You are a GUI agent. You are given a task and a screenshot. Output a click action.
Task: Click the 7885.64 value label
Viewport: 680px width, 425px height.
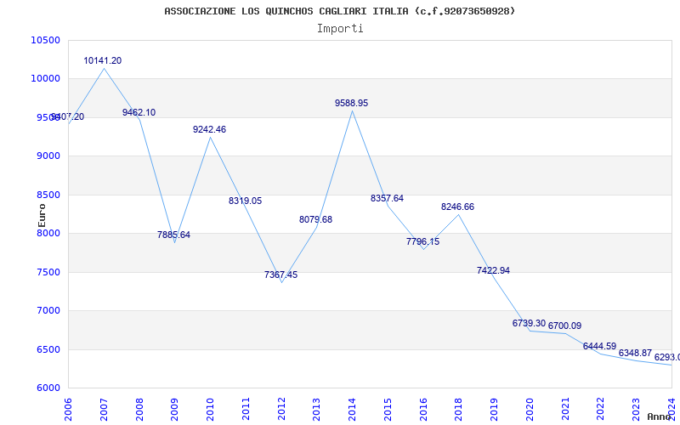pos(173,235)
